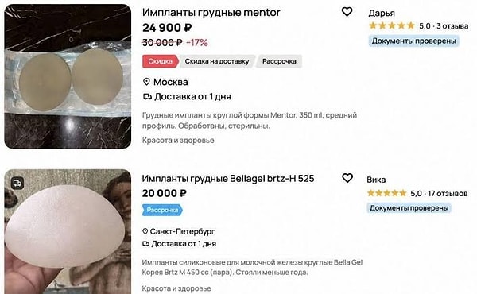Click delivery badge icon on Bellagel photo

17,184
